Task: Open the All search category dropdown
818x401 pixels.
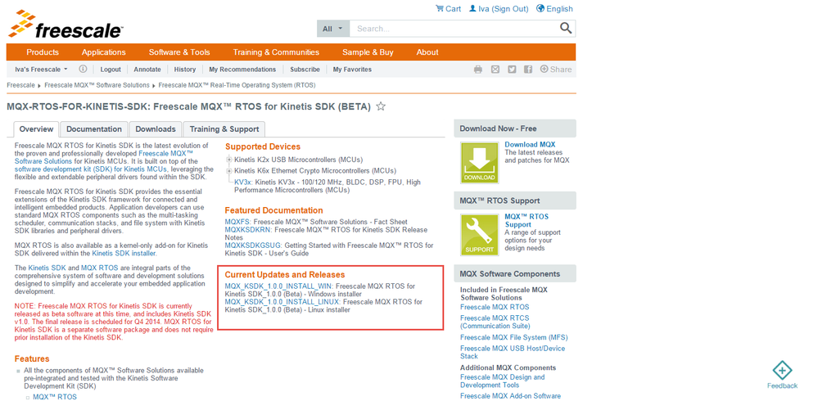Action: 332,29
